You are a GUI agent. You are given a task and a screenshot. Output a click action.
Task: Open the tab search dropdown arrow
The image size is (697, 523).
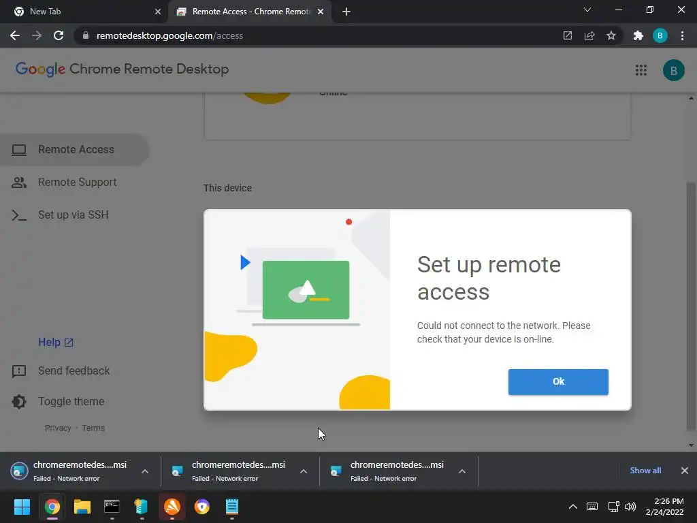click(587, 10)
